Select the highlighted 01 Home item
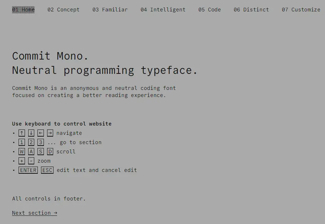The width and height of the screenshot is (325, 224). point(23,10)
